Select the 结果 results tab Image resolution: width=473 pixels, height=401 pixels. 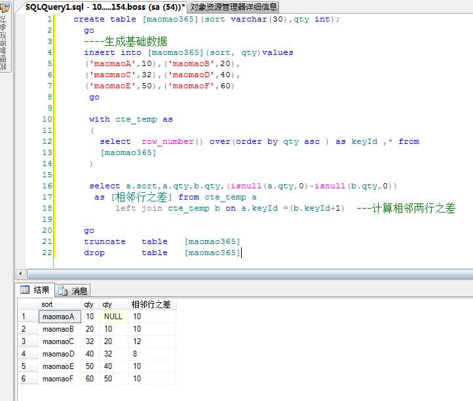click(35, 290)
